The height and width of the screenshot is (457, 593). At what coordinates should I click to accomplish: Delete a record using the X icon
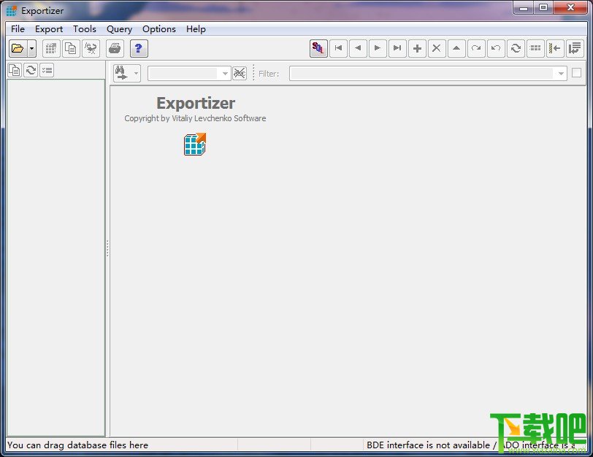[x=437, y=48]
